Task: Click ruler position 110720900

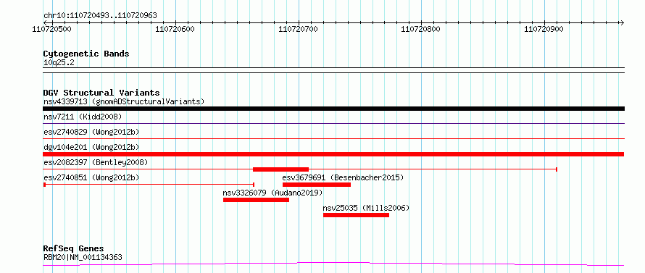Action: [x=544, y=29]
